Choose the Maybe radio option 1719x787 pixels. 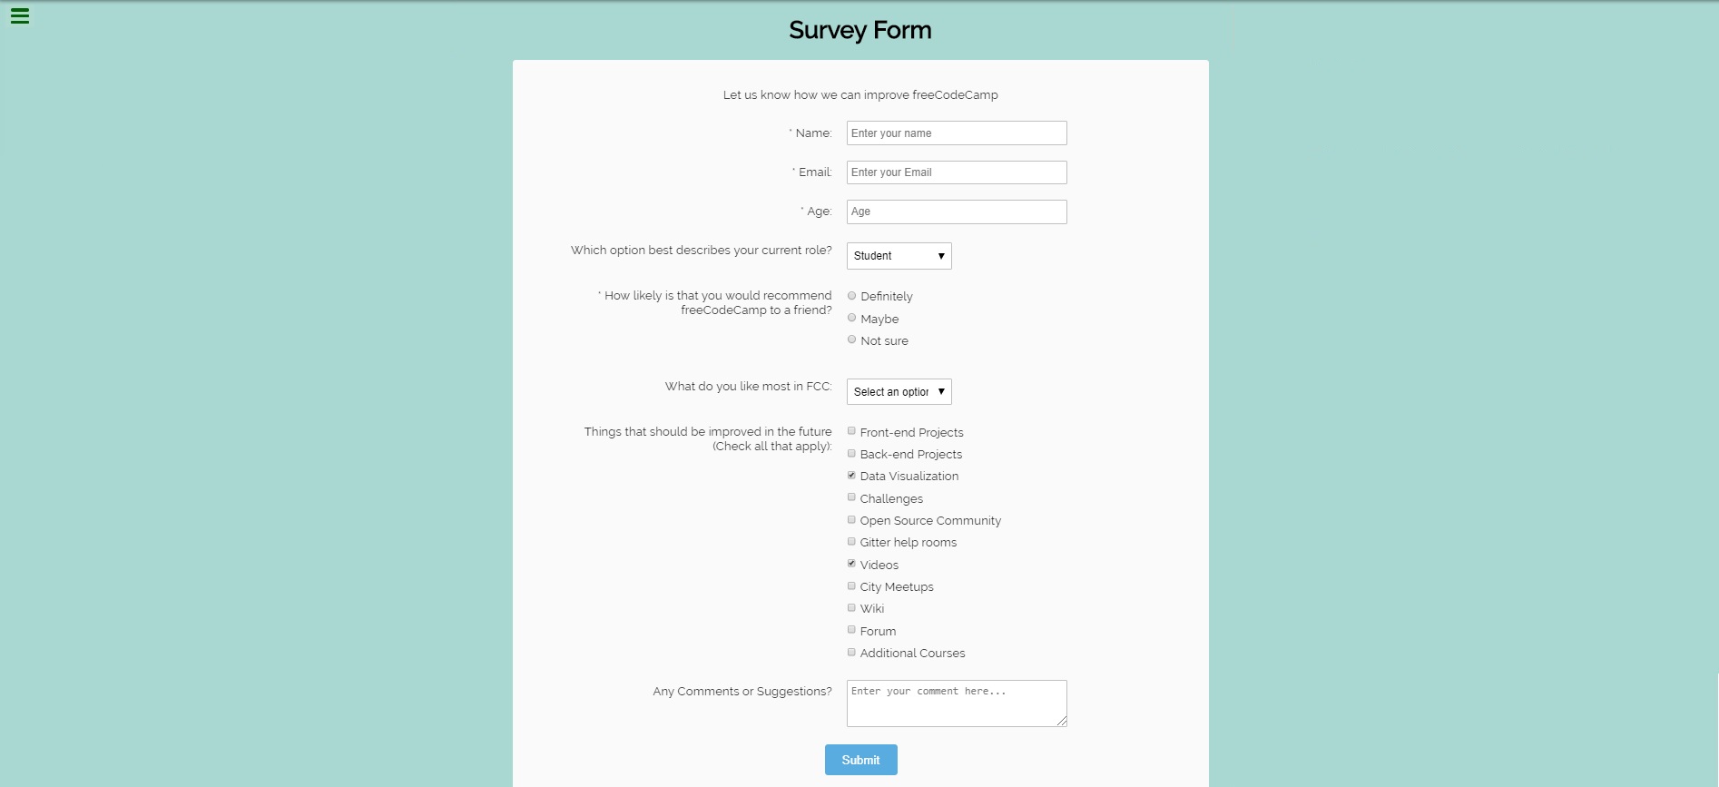(851, 318)
